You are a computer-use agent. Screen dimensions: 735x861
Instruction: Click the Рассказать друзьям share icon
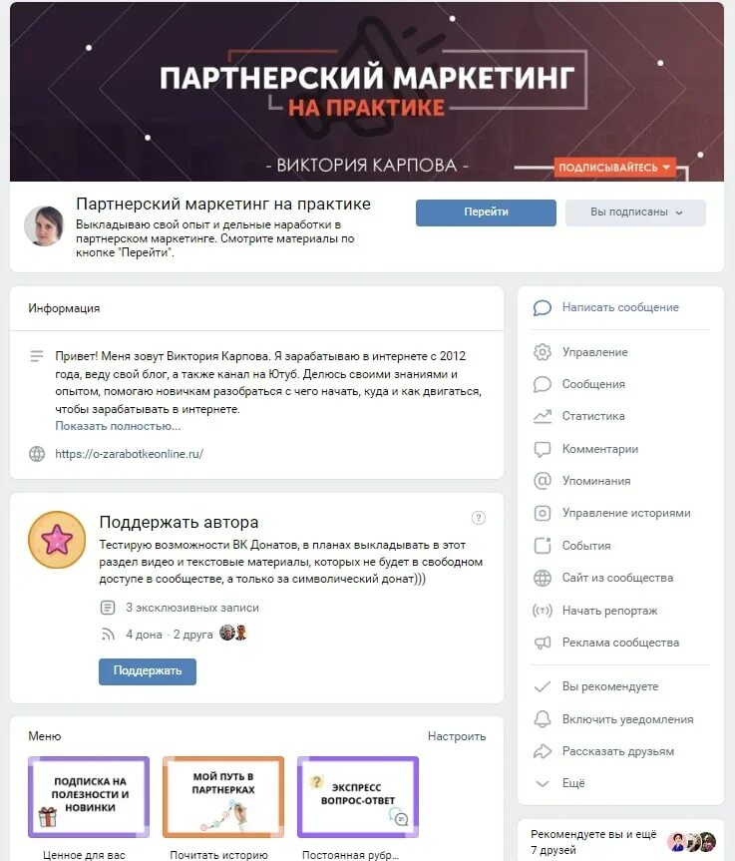[x=543, y=751]
